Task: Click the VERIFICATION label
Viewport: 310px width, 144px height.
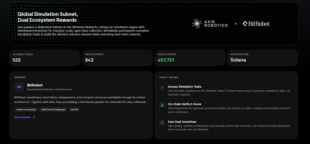Action: pyautogui.click(x=239, y=54)
